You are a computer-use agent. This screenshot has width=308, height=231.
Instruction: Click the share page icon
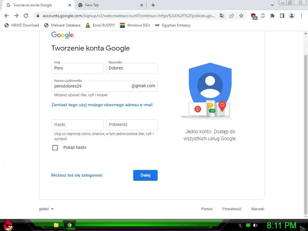click(232, 16)
